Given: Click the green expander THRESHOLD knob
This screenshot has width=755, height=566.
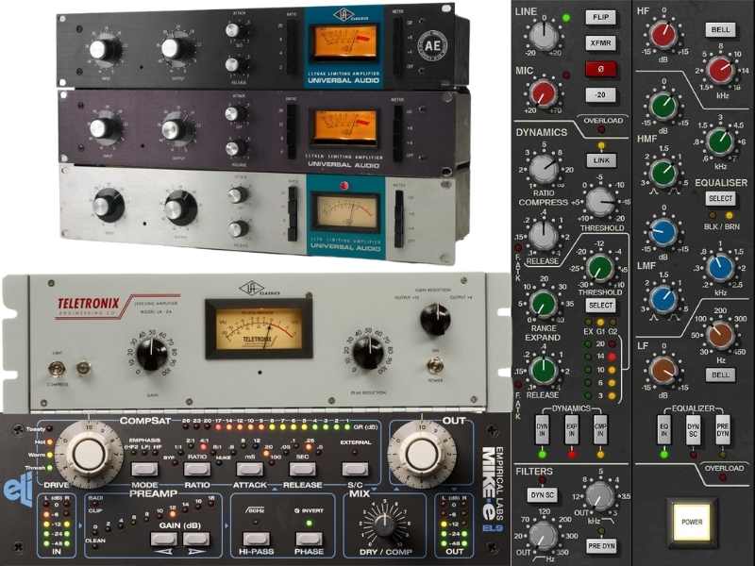Looking at the screenshot, I should point(599,266).
